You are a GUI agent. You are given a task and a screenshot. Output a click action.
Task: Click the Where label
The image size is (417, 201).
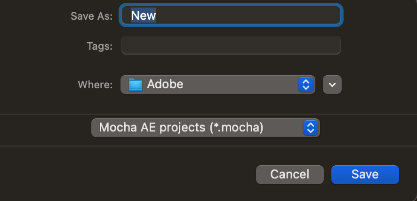95,85
